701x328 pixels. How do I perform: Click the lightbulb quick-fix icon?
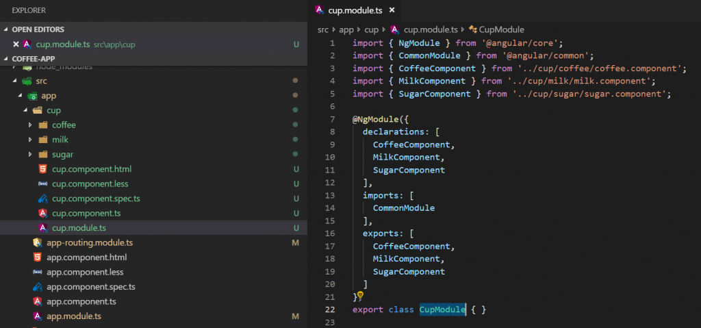point(361,295)
